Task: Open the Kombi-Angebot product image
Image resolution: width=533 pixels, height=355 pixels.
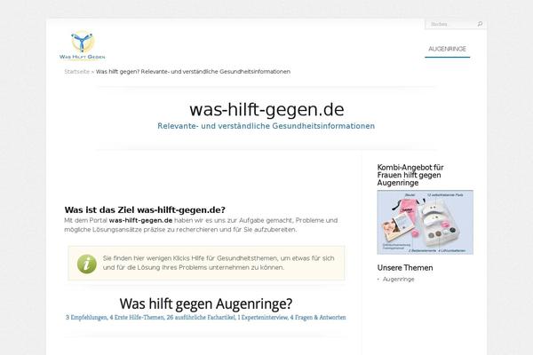Action: point(425,222)
